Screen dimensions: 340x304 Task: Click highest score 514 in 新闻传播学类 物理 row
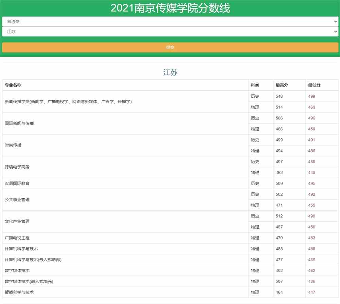279,107
